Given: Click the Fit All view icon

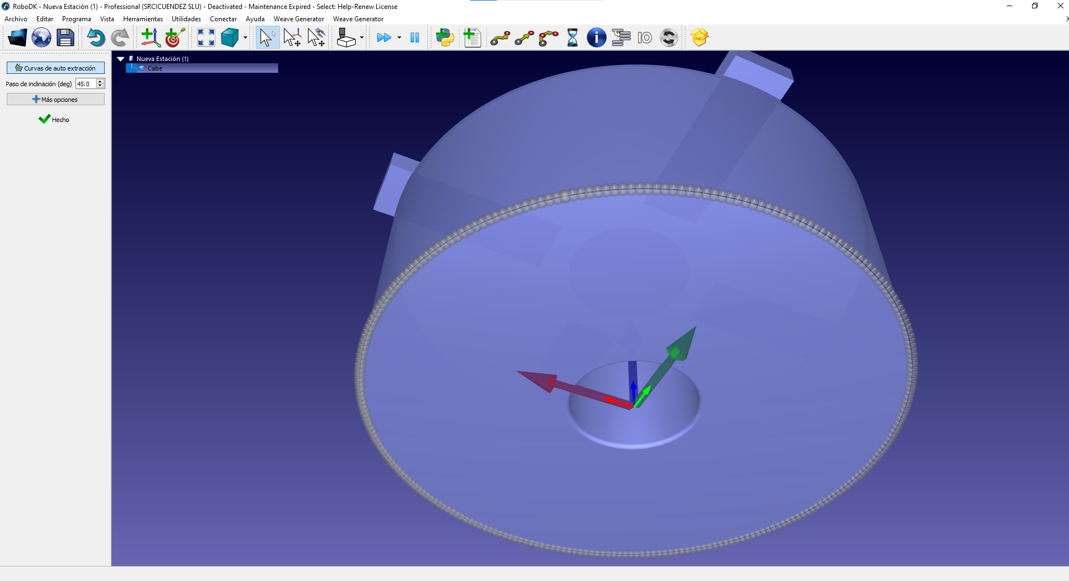Looking at the screenshot, I should point(206,38).
